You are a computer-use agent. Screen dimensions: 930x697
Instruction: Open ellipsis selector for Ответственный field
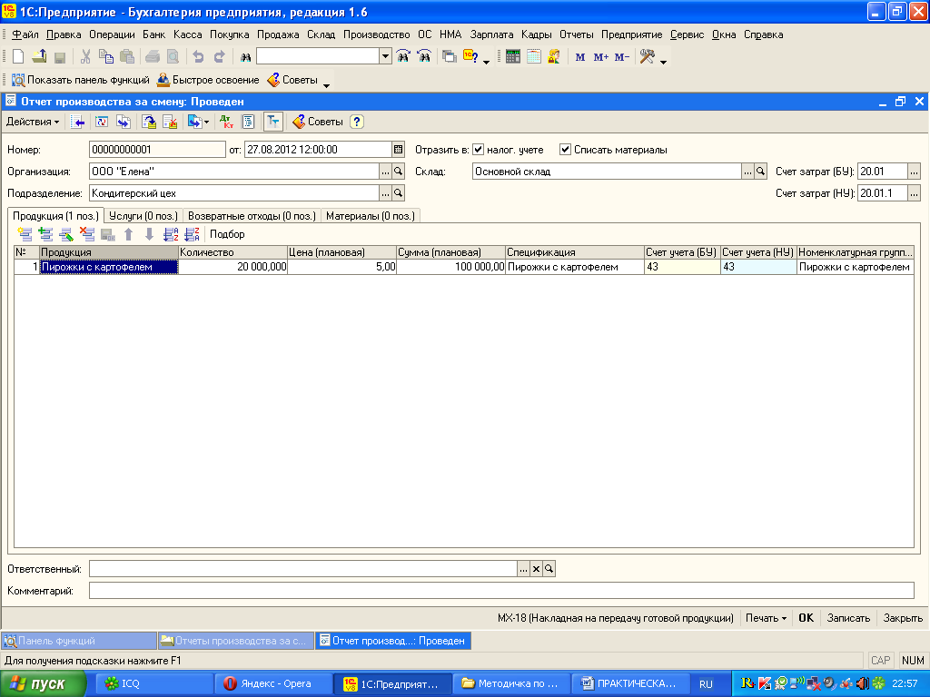(523, 569)
